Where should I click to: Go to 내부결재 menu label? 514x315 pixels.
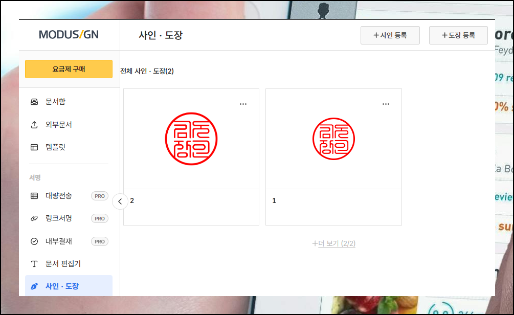coord(59,241)
